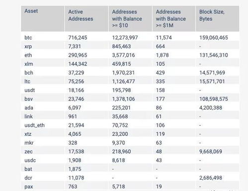
Task: Select eth balance value 3,577,016
Action: 123,55
